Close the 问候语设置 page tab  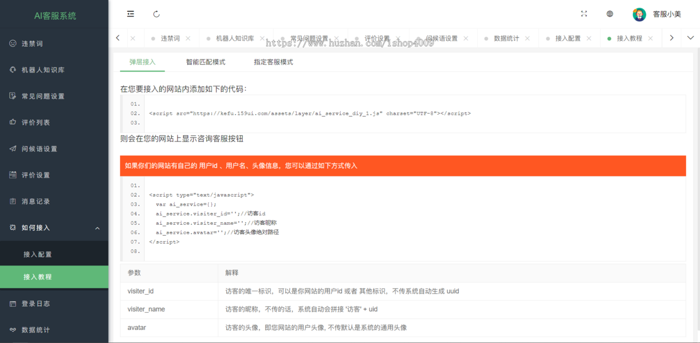466,38
